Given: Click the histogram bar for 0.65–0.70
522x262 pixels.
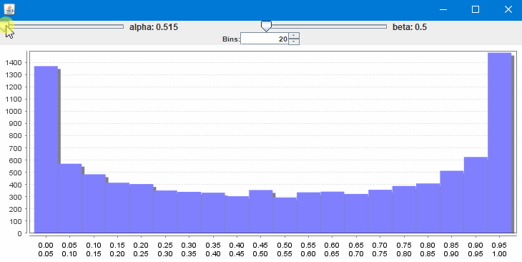Looking at the screenshot, I should (x=356, y=213).
